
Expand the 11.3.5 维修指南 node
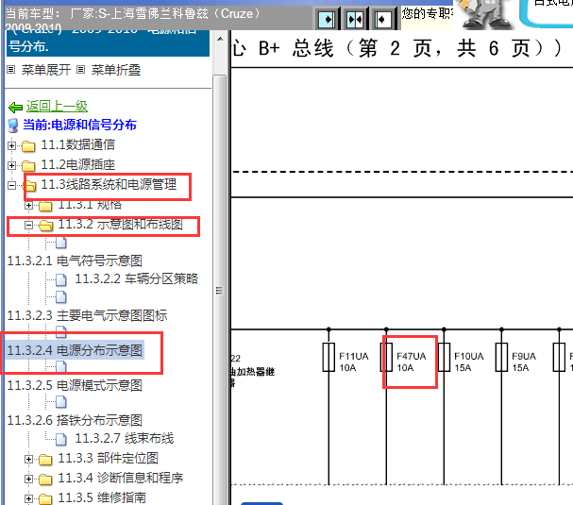tap(28, 498)
